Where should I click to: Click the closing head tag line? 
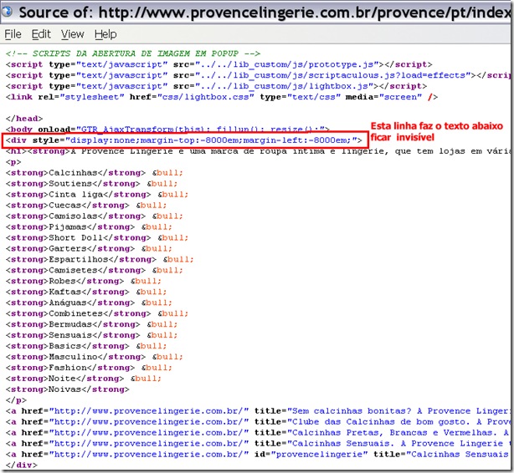point(24,119)
